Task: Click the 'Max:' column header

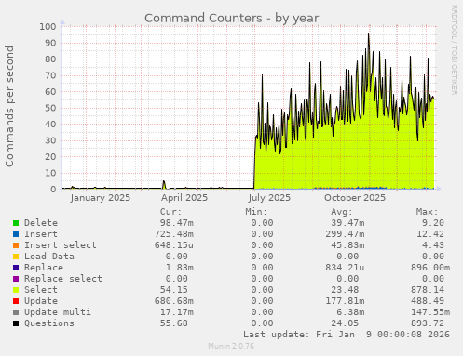Action: point(427,212)
